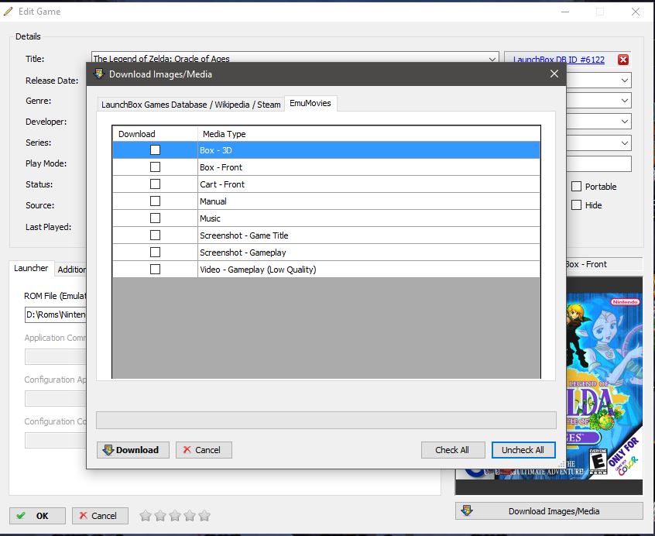
Task: Tick the Screenshot - Gameplay checkbox
Action: click(155, 253)
